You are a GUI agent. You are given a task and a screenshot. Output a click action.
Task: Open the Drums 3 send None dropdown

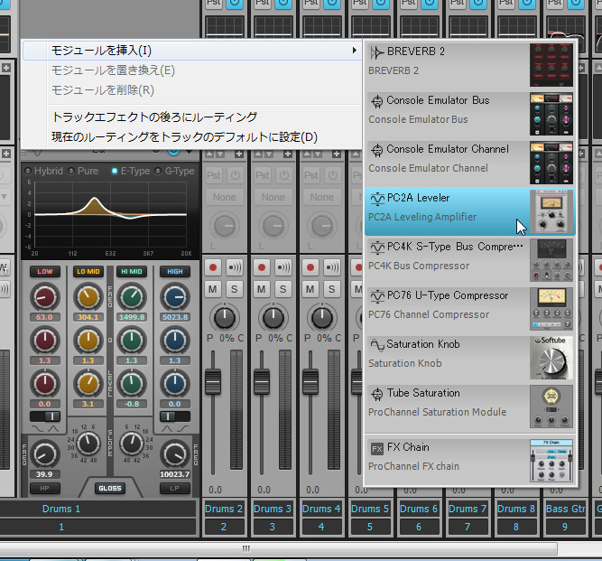click(x=273, y=197)
